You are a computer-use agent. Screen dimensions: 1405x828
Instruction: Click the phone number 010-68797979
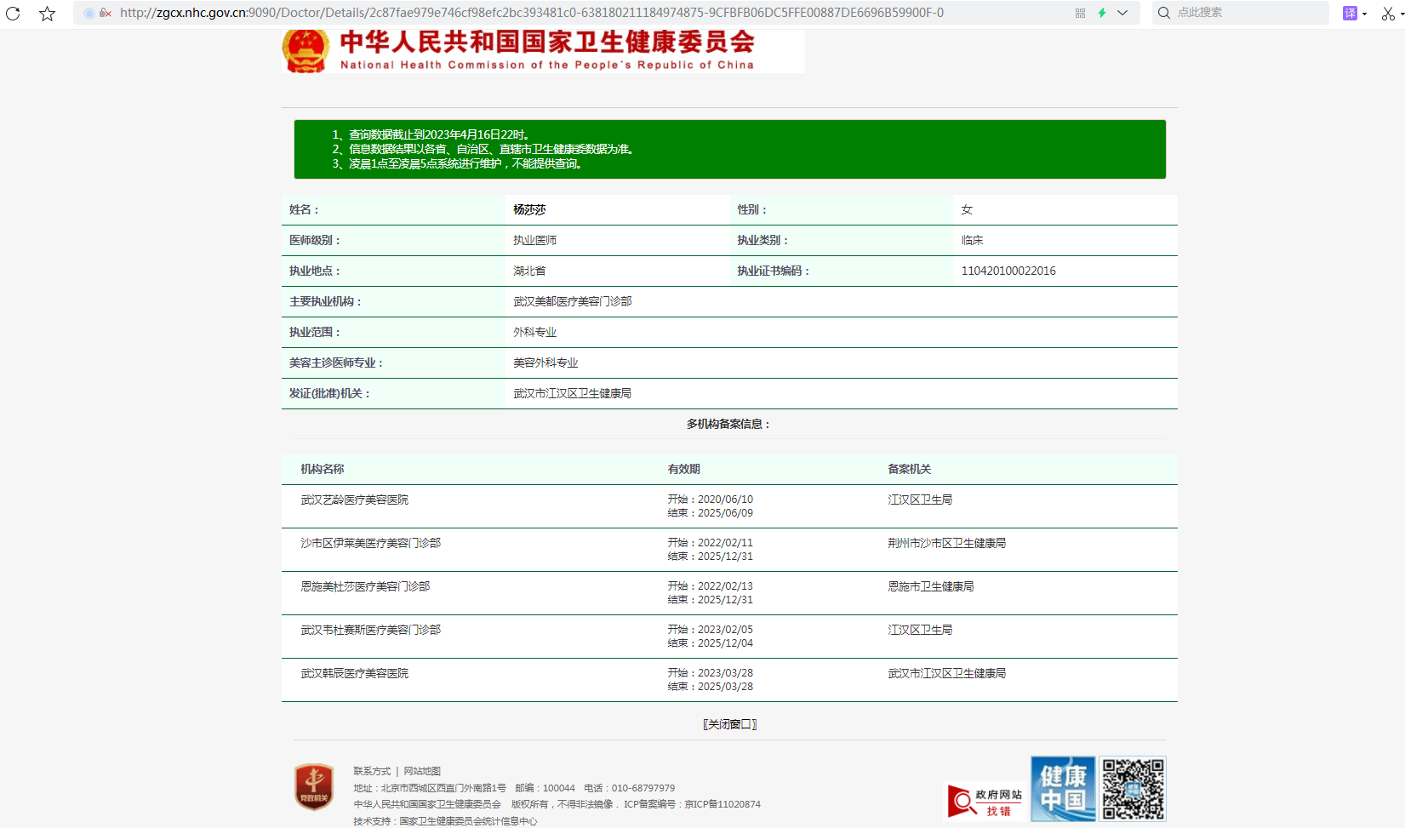point(643,788)
